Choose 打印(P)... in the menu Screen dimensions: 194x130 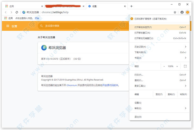click(159, 75)
